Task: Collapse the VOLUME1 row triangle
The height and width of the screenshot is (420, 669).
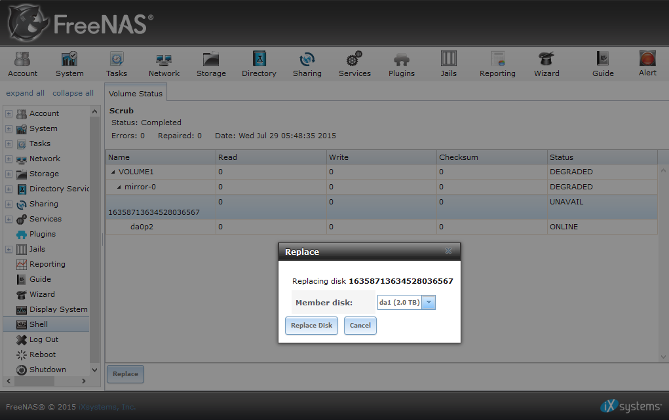Action: coord(113,172)
